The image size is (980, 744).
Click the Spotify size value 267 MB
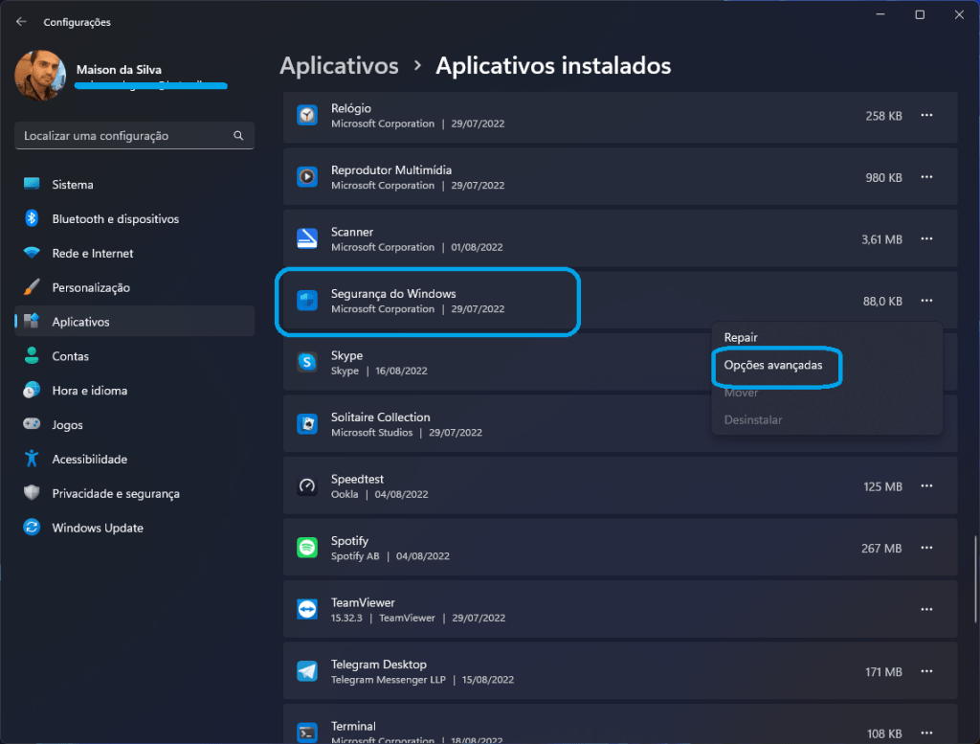coord(881,549)
